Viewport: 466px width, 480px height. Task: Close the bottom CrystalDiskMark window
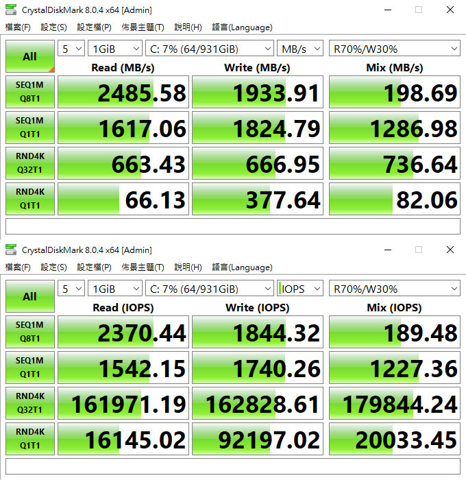(450, 250)
